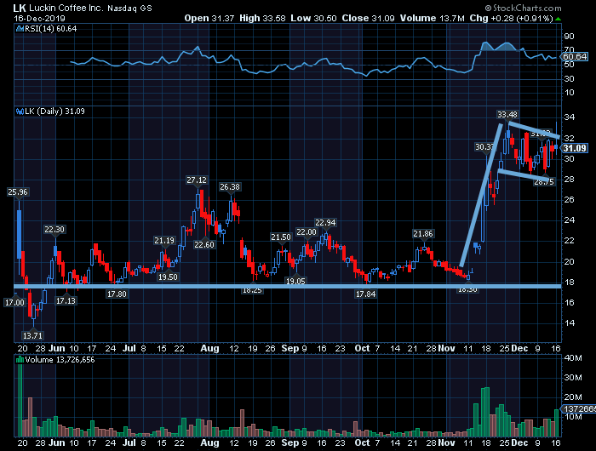The image size is (596, 451).
Task: Click the LK (Daily) candlestick legend icon
Action: click(20, 111)
